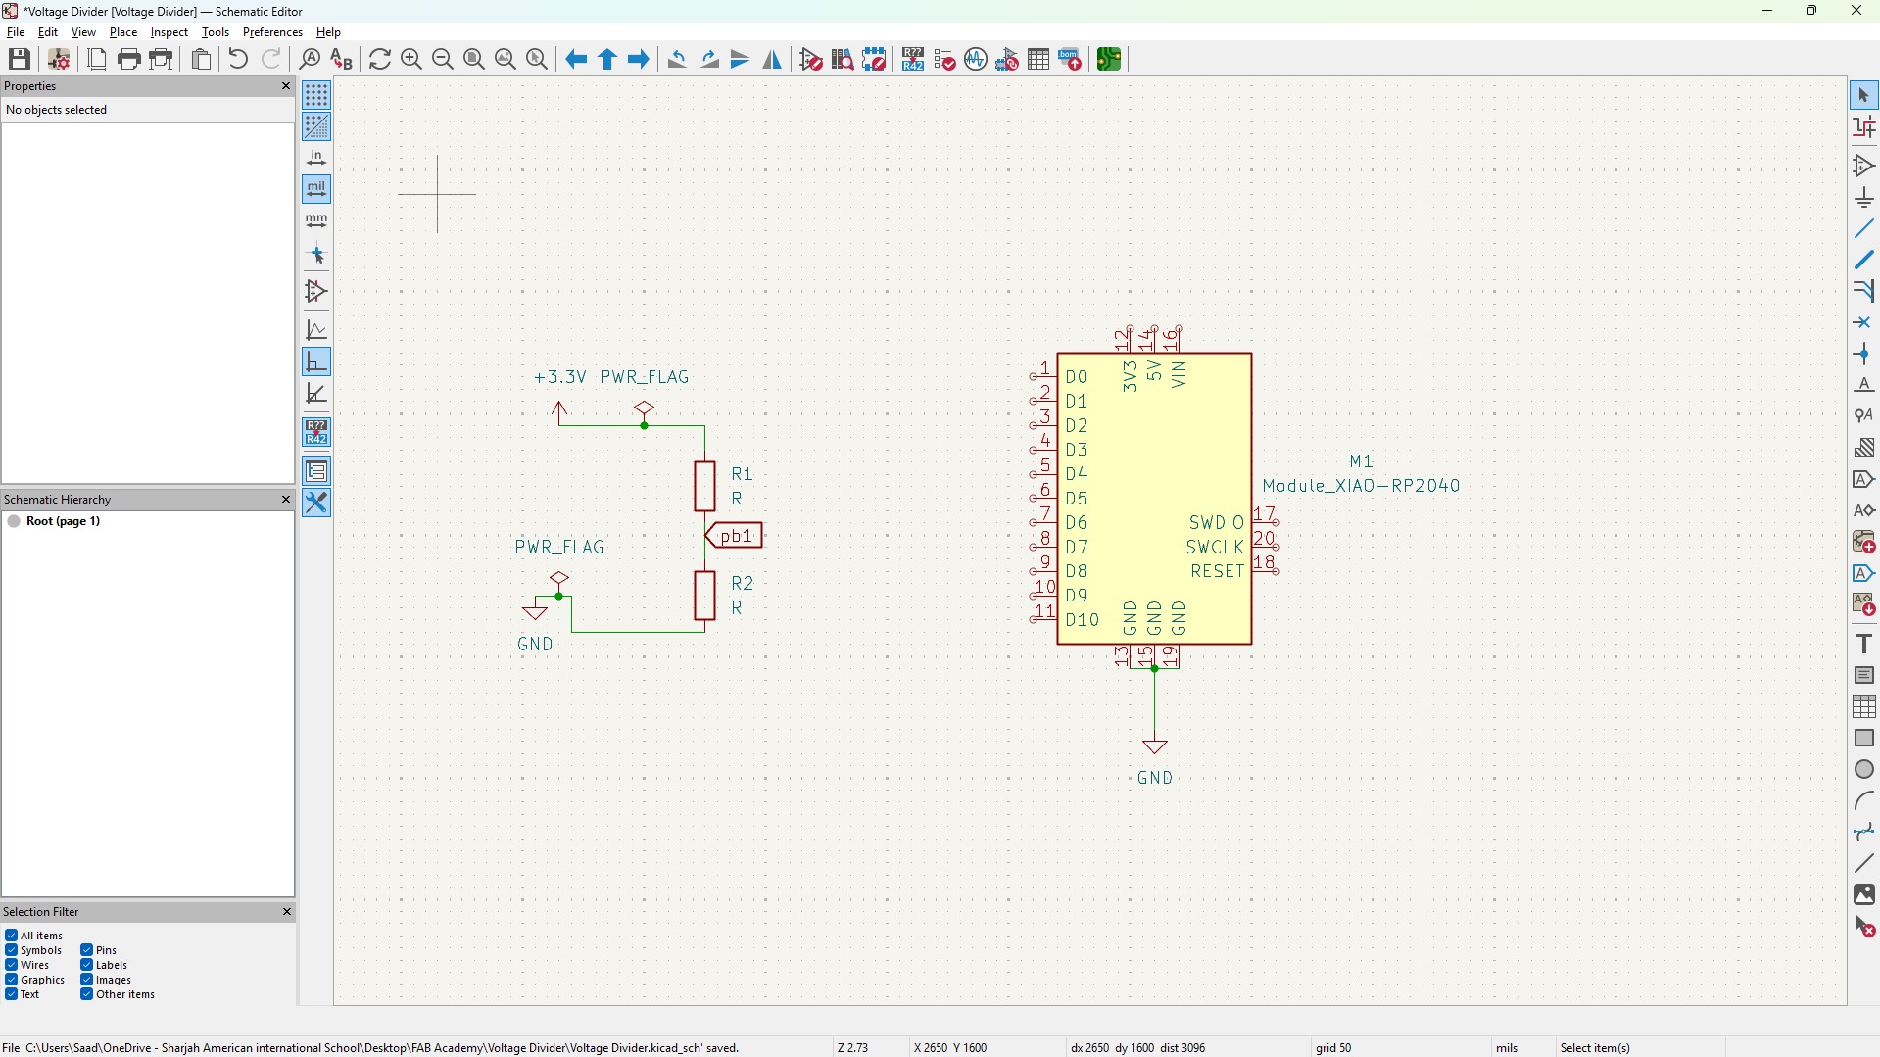Image resolution: width=1880 pixels, height=1057 pixels.
Task: Click the Add Symbol op-amp icon
Action: click(1863, 167)
